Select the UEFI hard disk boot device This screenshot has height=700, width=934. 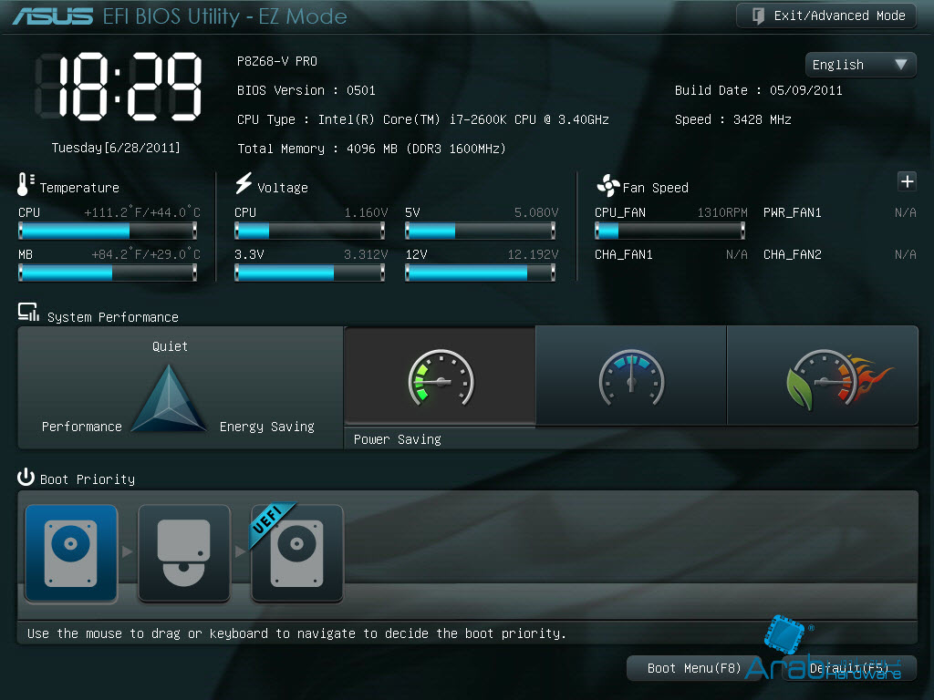[297, 553]
